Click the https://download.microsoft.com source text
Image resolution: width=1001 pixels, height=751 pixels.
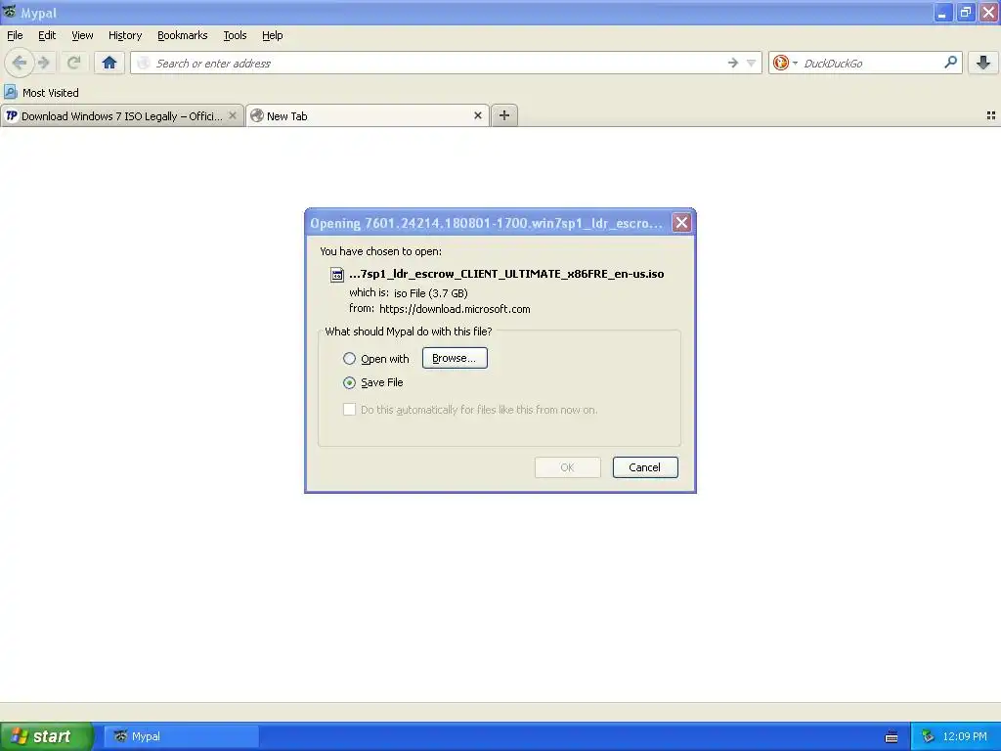[455, 309]
